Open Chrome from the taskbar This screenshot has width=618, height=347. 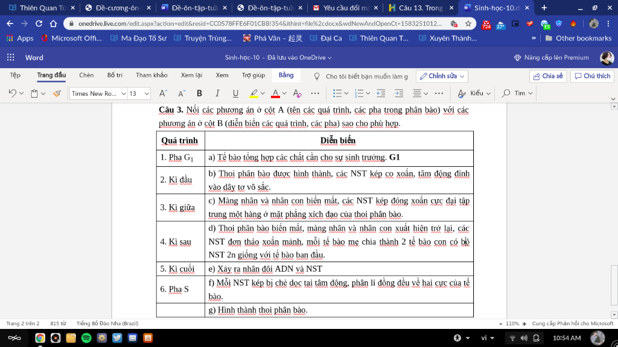[x=40, y=338]
